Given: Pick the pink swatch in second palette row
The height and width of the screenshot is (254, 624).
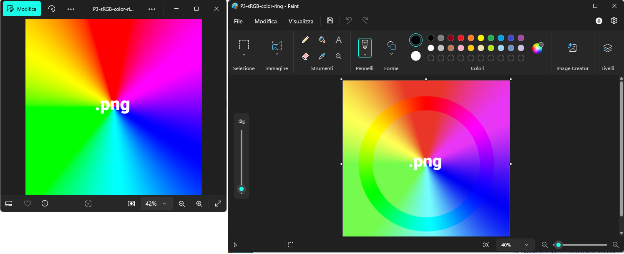Looking at the screenshot, I should pyautogui.click(x=461, y=48).
